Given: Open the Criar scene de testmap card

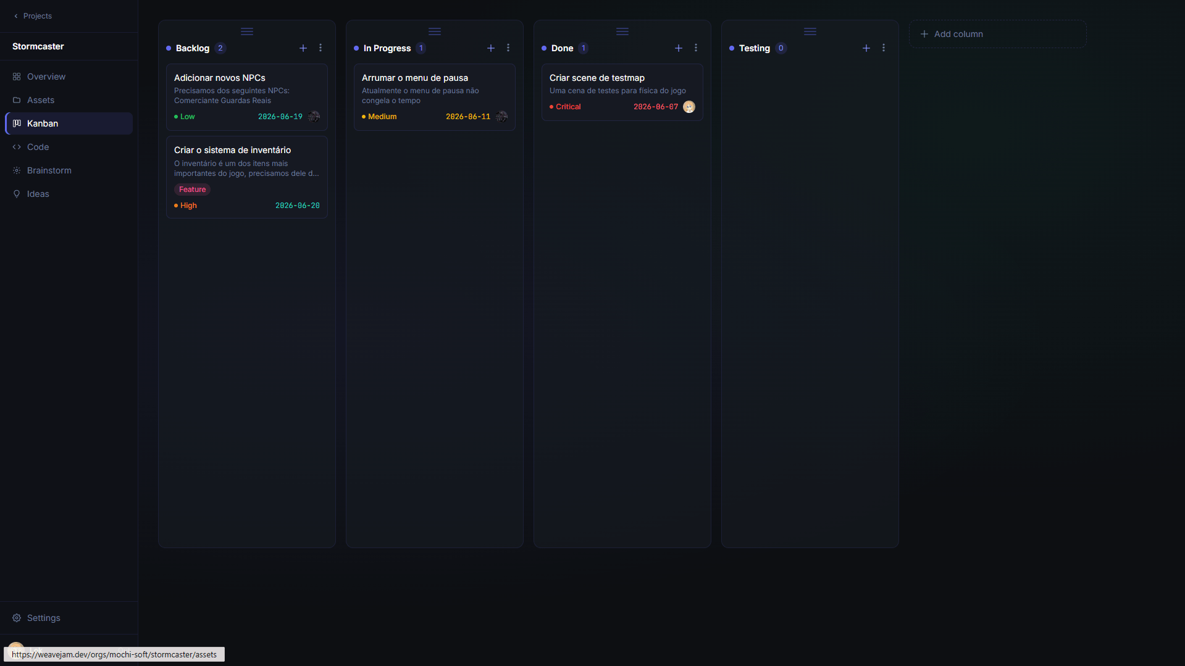Looking at the screenshot, I should (622, 92).
